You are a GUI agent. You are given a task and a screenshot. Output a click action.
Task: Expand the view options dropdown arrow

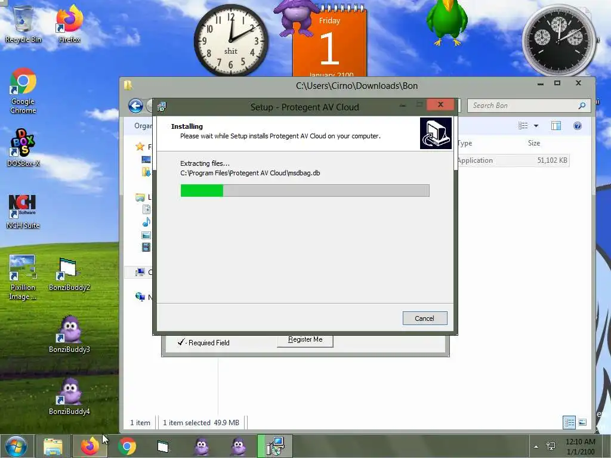tap(536, 126)
